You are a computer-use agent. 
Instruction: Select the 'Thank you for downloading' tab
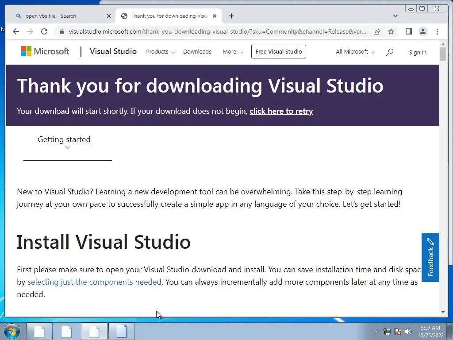(169, 16)
